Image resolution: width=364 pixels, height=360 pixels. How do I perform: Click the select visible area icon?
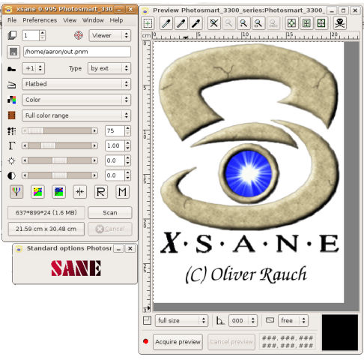[x=148, y=23]
